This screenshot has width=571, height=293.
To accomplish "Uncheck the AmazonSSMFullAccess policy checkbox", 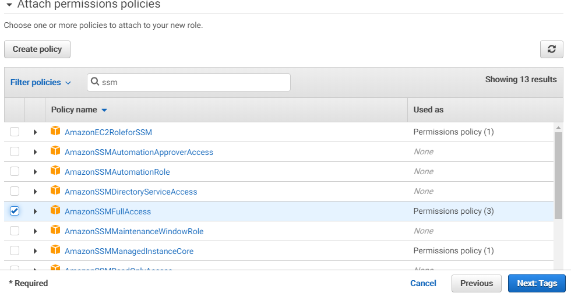I will [15, 211].
